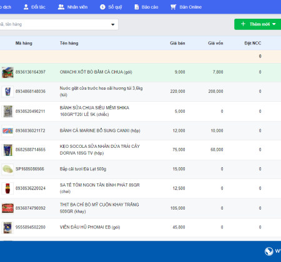The image size is (281, 262).
Task: Select product code 8938520490211
Action: [x=30, y=112]
